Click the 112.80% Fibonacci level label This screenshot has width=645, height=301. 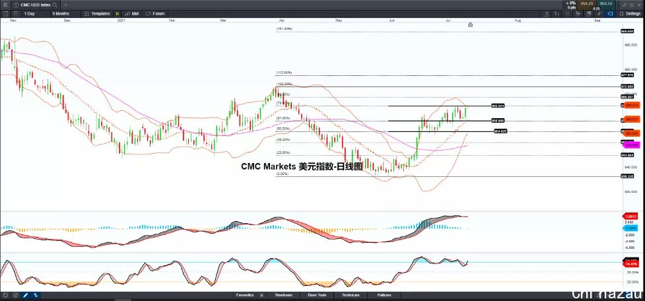285,73
